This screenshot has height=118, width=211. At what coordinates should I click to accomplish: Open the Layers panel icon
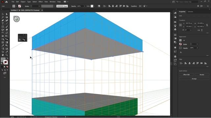pyautogui.click(x=175, y=56)
